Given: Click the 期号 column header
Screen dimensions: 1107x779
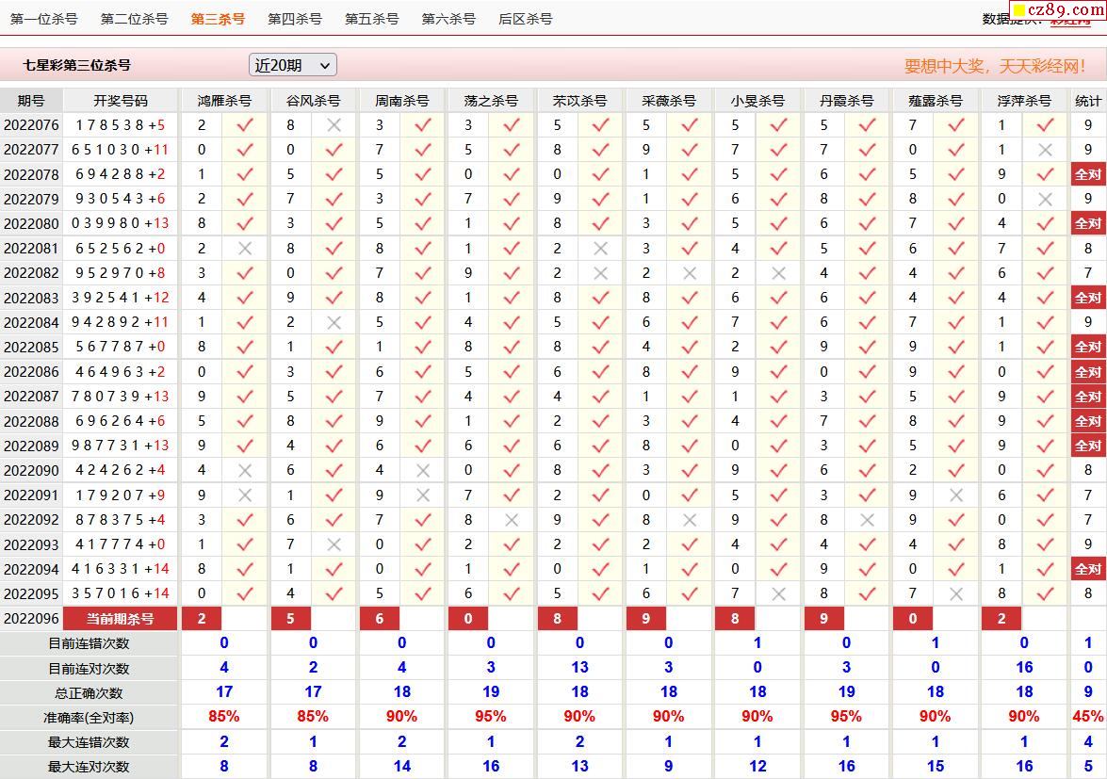Looking at the screenshot, I should point(31,101).
